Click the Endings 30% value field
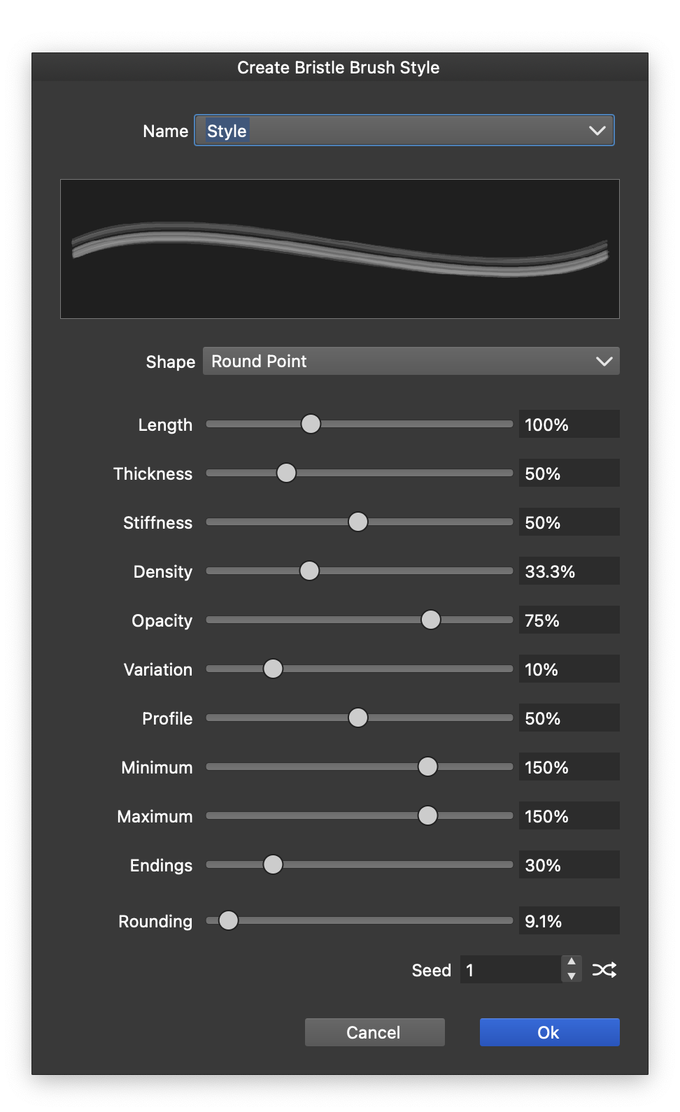The height and width of the screenshot is (1112, 680). (x=569, y=865)
